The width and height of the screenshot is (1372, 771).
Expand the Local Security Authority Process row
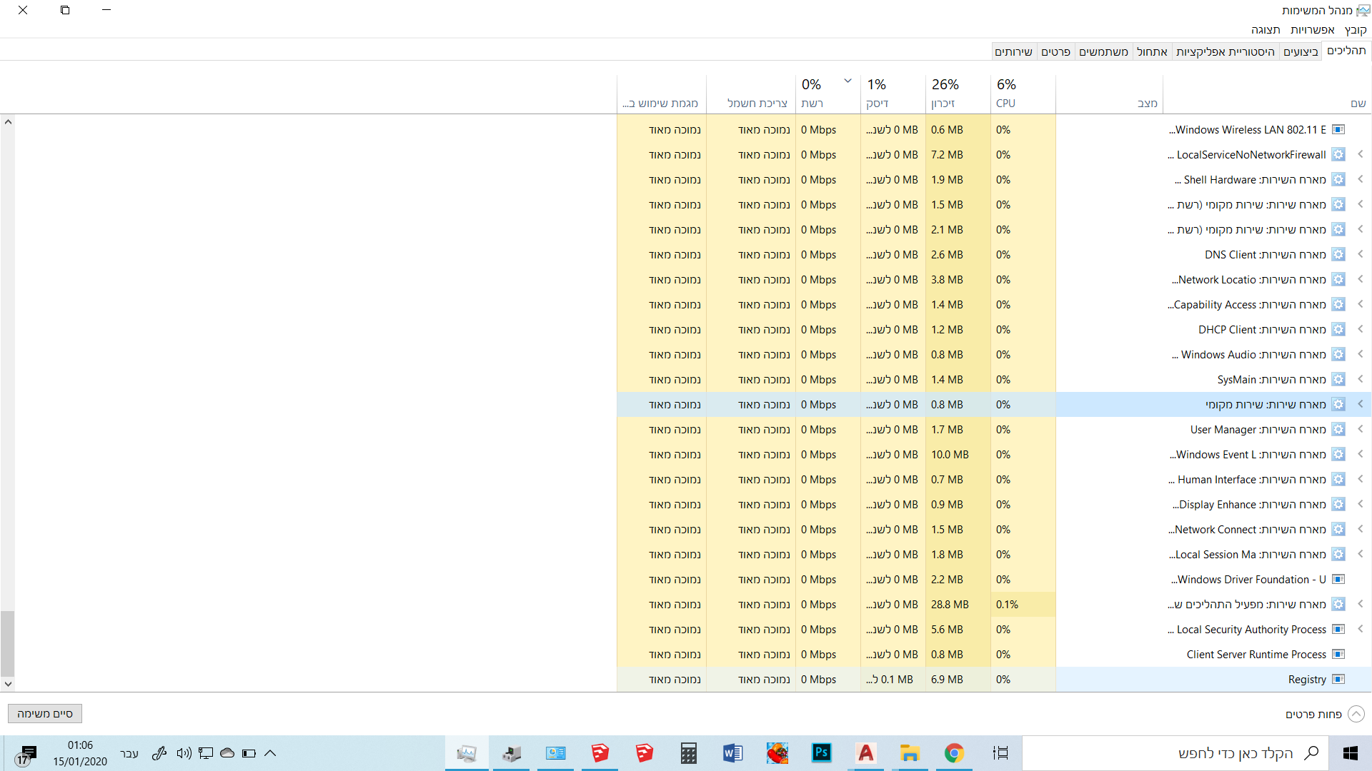click(x=1360, y=630)
